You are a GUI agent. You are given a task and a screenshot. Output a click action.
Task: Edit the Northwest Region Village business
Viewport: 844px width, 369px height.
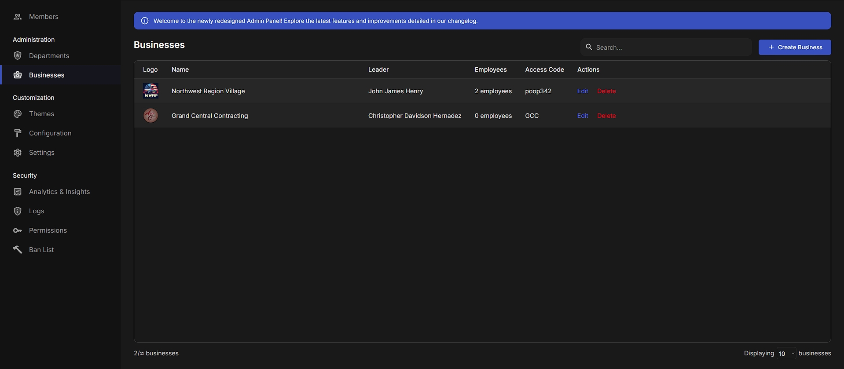[583, 91]
